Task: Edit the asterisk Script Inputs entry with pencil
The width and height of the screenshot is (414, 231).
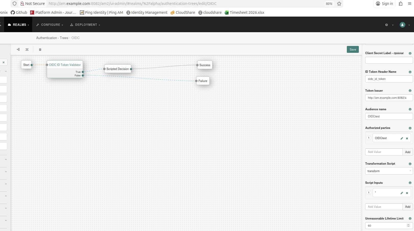Action: (402, 193)
